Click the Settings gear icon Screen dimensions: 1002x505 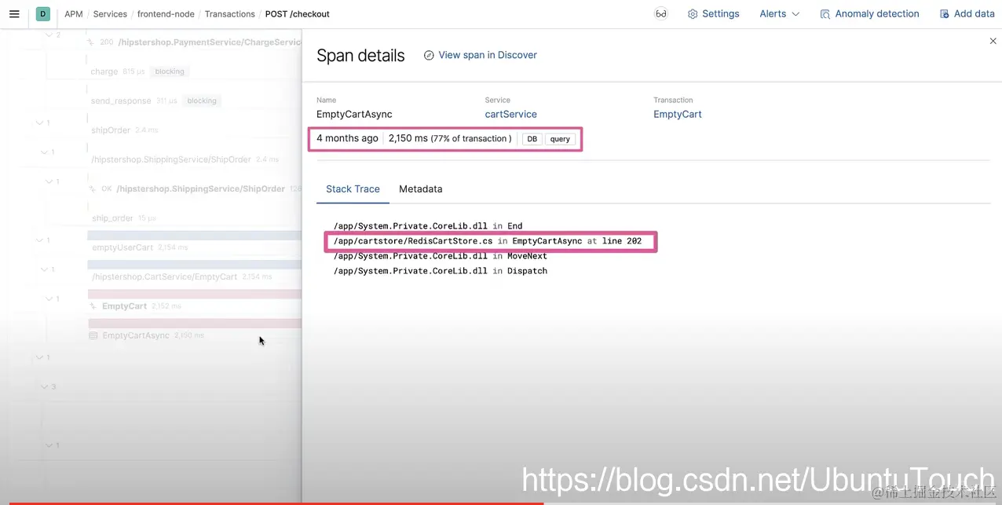click(693, 14)
